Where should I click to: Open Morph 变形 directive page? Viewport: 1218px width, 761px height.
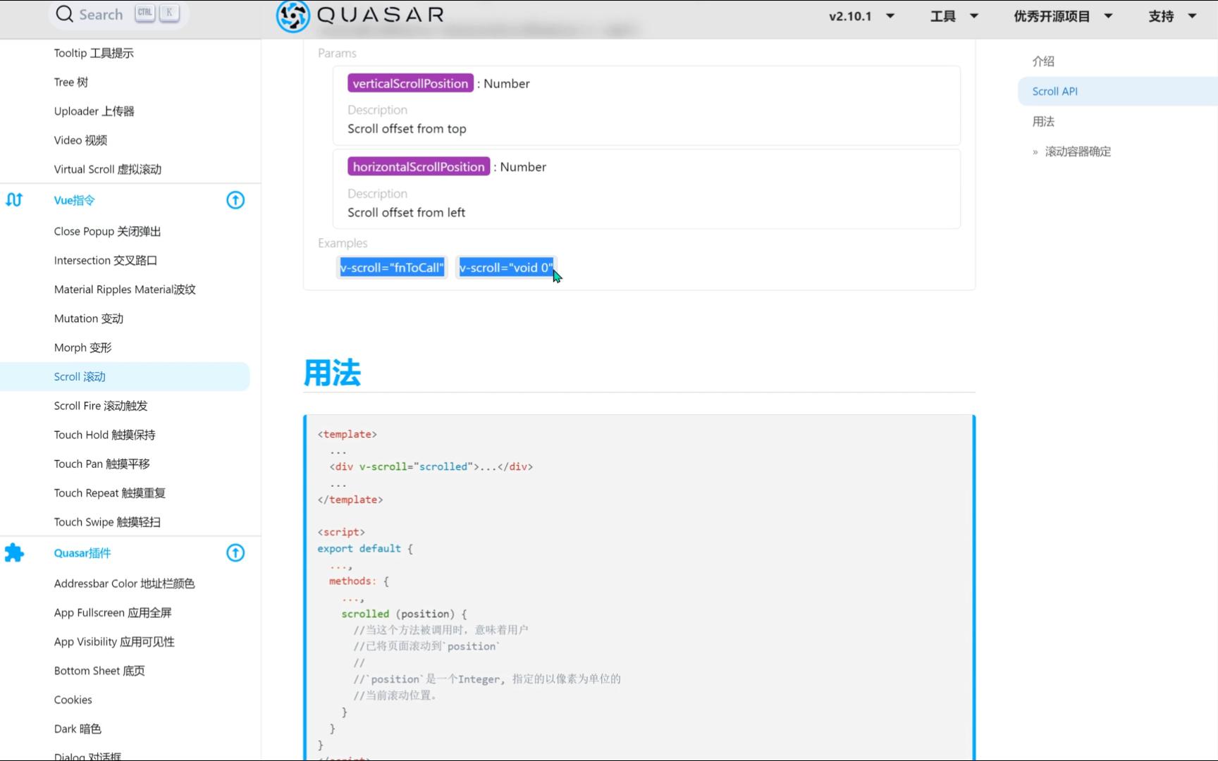[x=82, y=347]
